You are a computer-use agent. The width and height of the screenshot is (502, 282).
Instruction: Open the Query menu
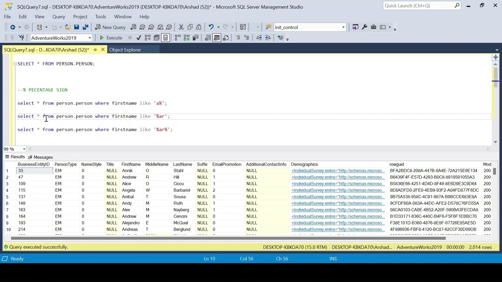coord(59,16)
